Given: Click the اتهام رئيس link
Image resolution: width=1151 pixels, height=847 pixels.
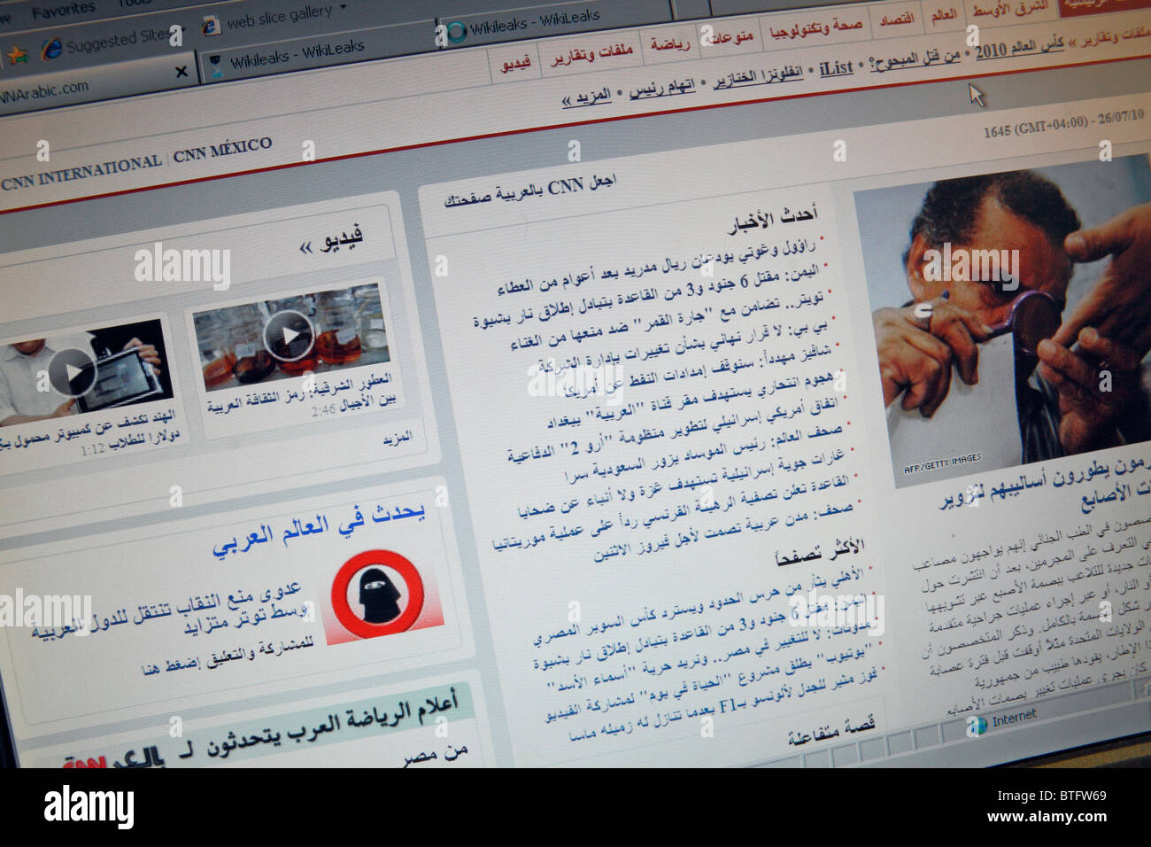Looking at the screenshot, I should (662, 89).
